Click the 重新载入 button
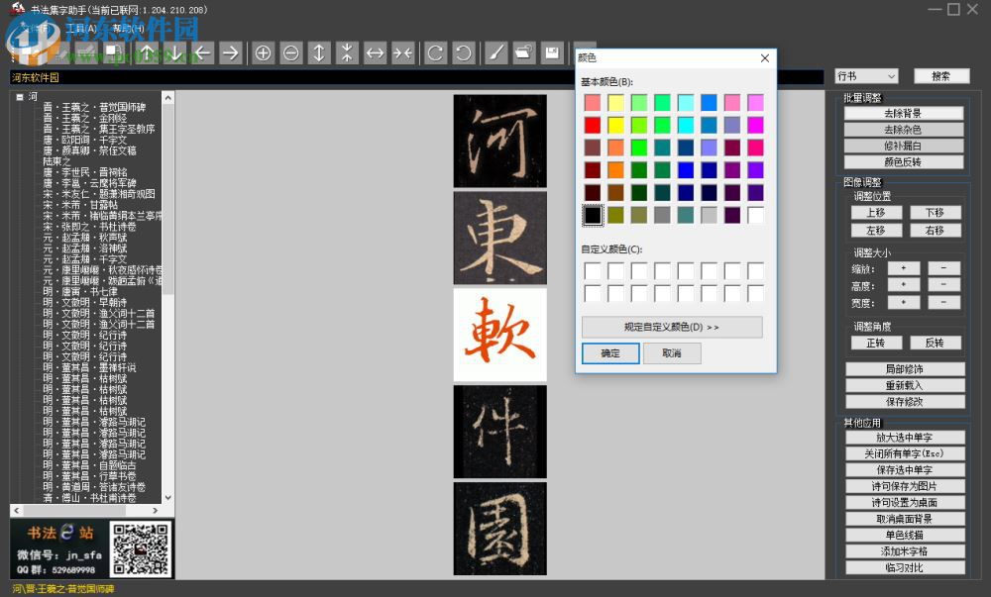The width and height of the screenshot is (991, 597). 905,385
